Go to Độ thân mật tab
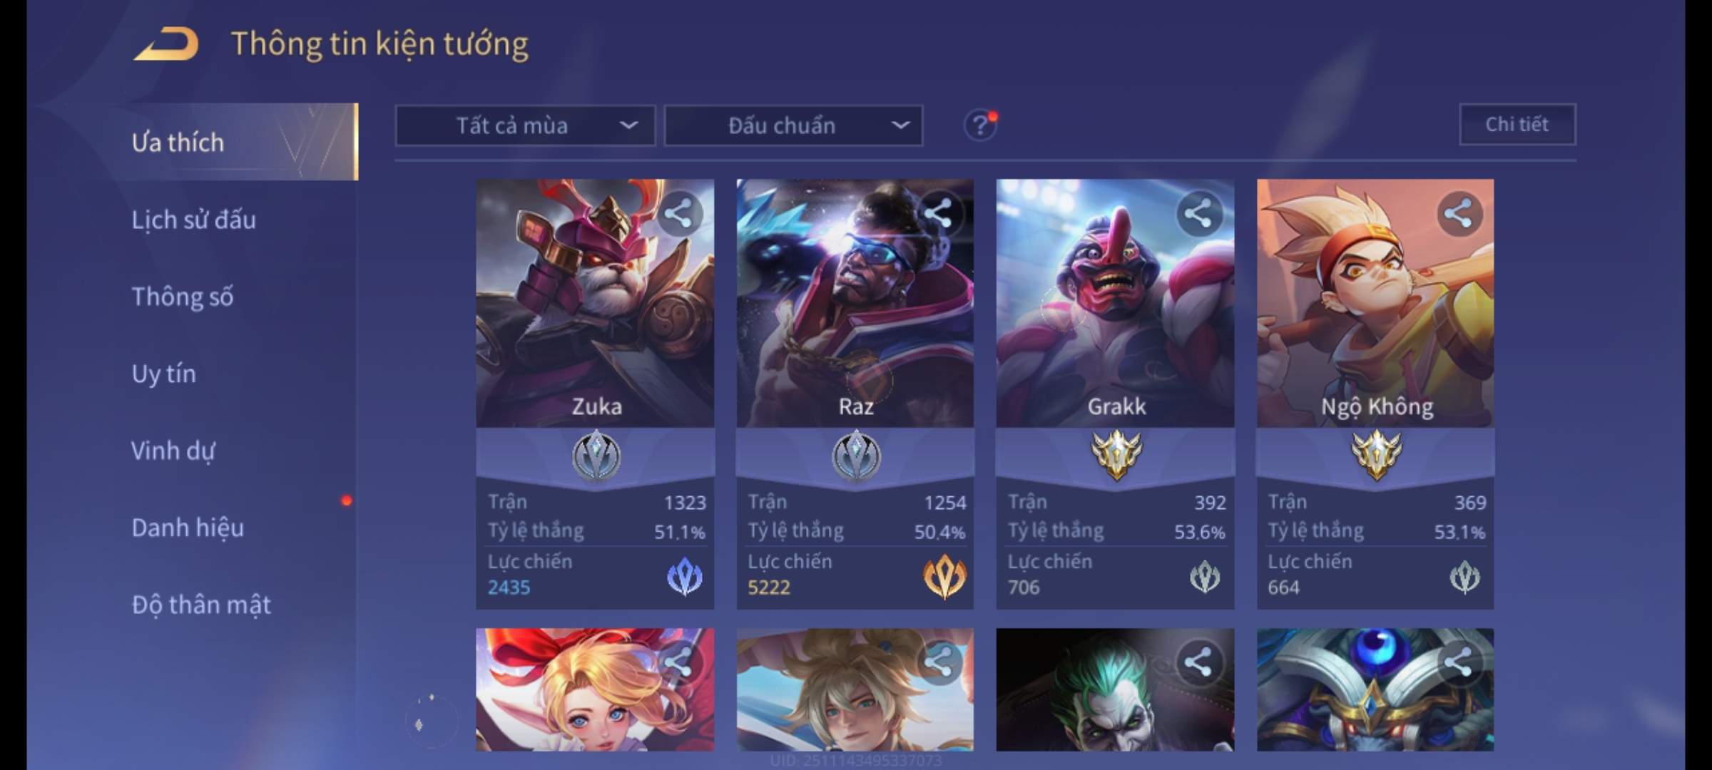The width and height of the screenshot is (1712, 770). click(x=201, y=605)
